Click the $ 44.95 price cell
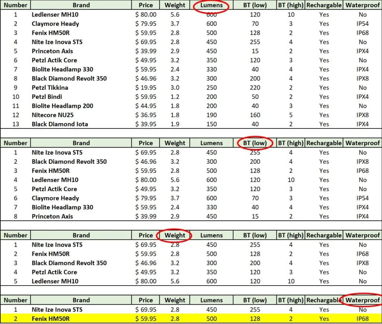 point(146,106)
